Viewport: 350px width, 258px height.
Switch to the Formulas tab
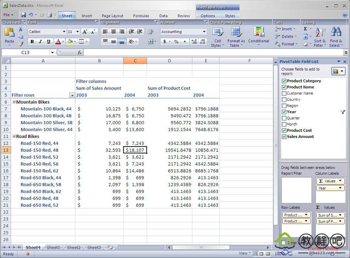coord(141,16)
